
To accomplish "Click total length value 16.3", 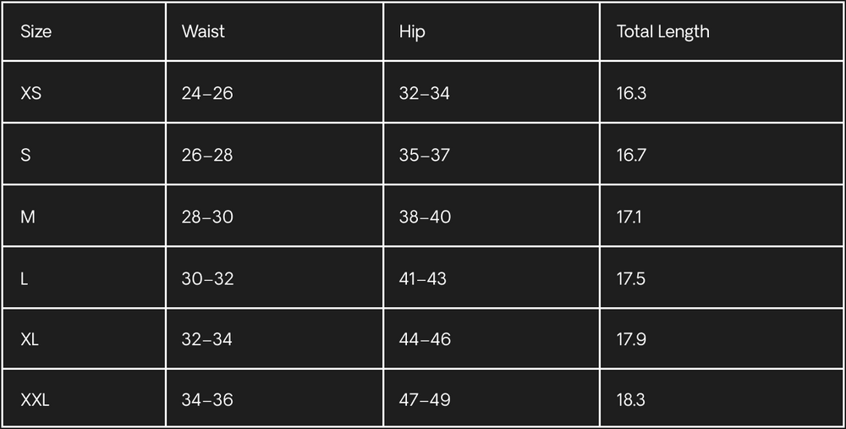I will (x=631, y=93).
